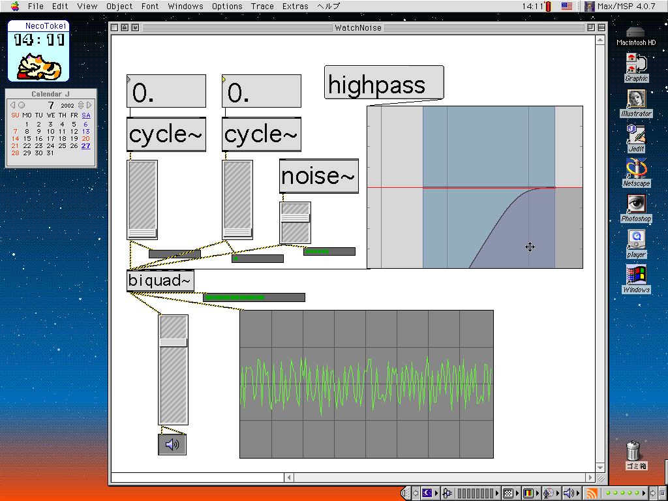This screenshot has height=501, width=668.
Task: Click the trash can icon
Action: pyautogui.click(x=633, y=451)
